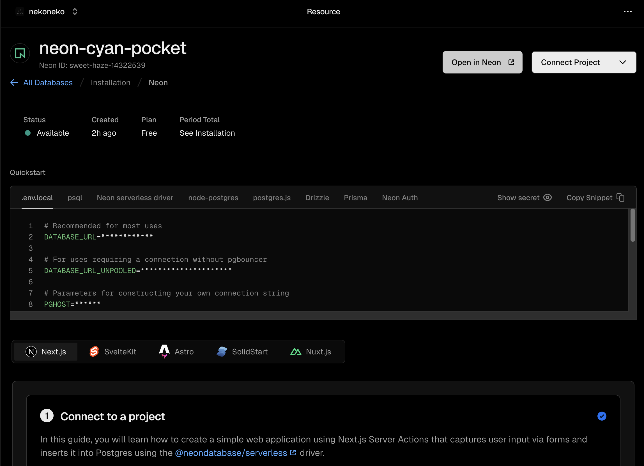Viewport: 644px width, 466px height.
Task: Switch to Neon serverless driver tab
Action: pyautogui.click(x=135, y=197)
